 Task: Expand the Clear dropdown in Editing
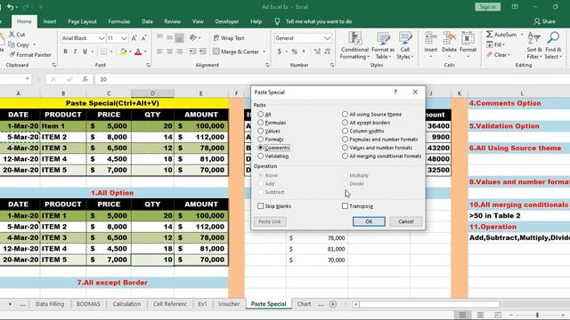click(509, 55)
